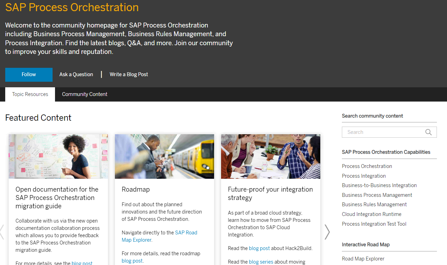Open the Hack2Build blog post link
The image size is (447, 265).
pyautogui.click(x=259, y=248)
